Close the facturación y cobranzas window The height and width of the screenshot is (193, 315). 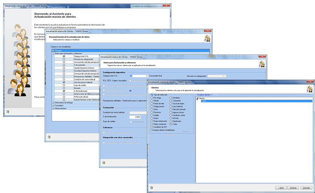[262, 56]
